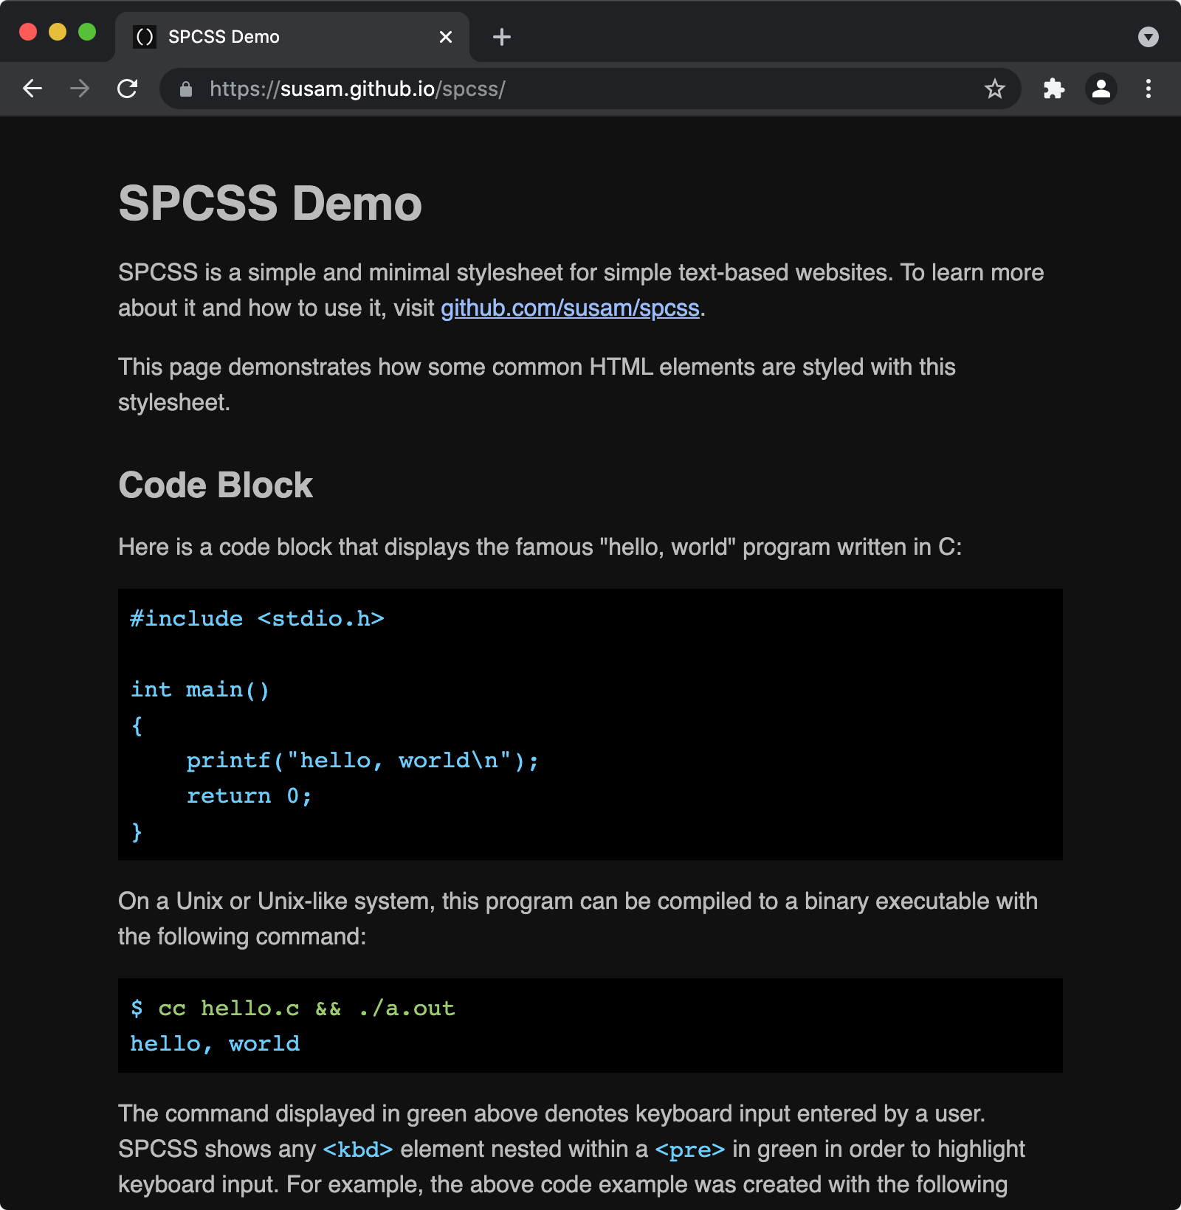Image resolution: width=1181 pixels, height=1210 pixels.
Task: Click the SPCSS Demo page heading
Action: [270, 204]
